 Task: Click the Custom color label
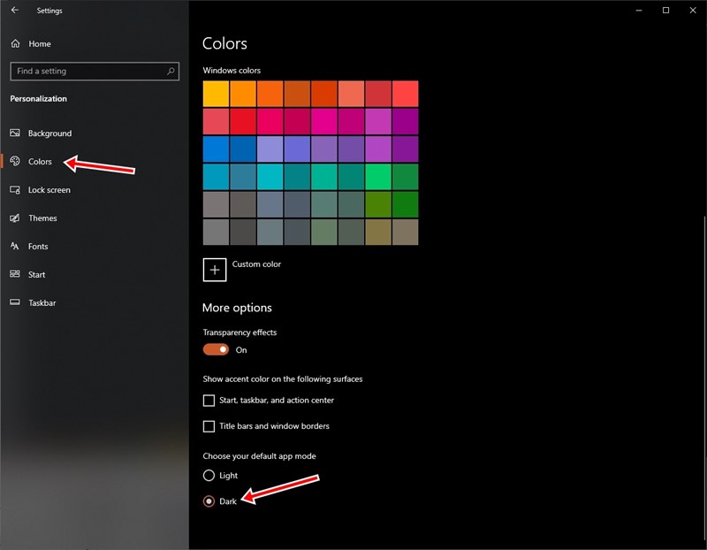256,264
